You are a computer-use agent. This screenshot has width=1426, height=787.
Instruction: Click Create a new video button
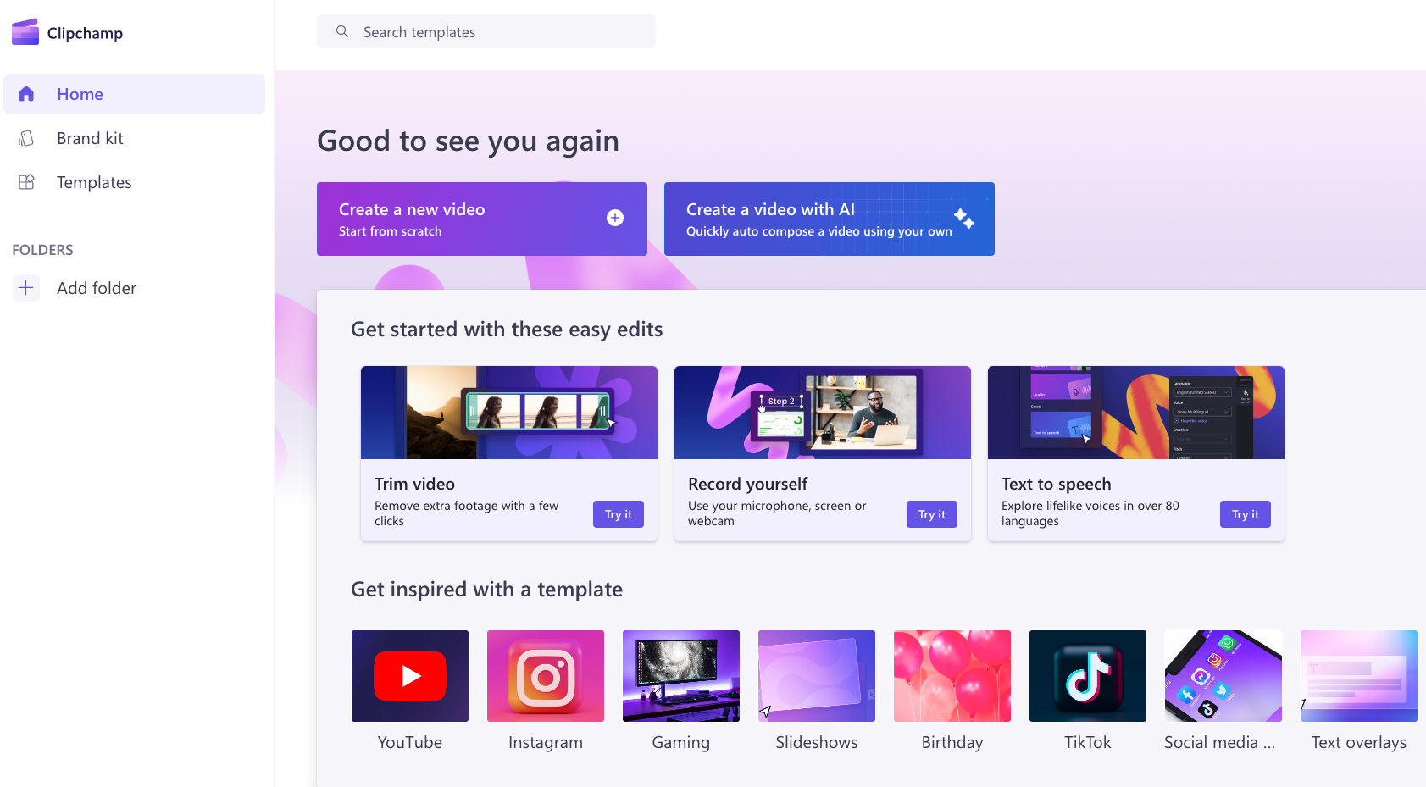click(482, 219)
